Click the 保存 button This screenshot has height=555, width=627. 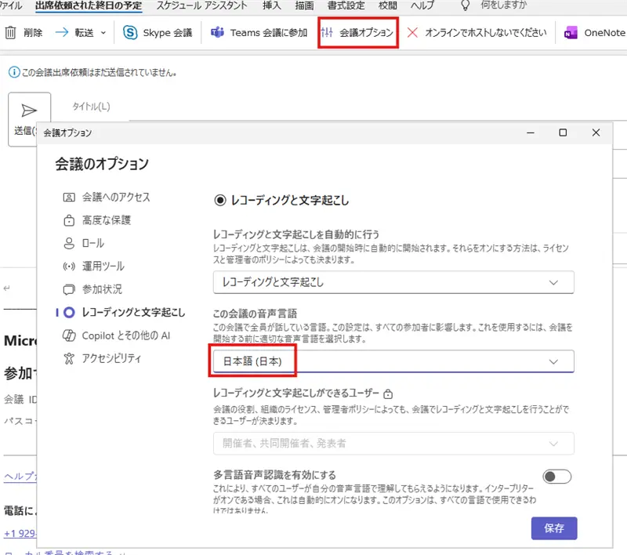554,528
